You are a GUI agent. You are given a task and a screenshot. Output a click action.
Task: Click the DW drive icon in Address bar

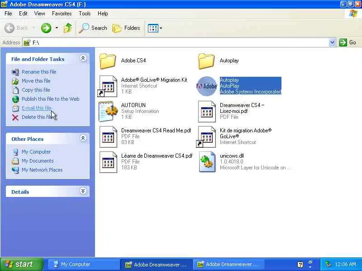tap(27, 42)
